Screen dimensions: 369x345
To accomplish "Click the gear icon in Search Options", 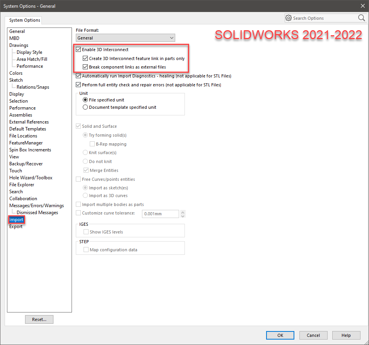I will 288,18.
